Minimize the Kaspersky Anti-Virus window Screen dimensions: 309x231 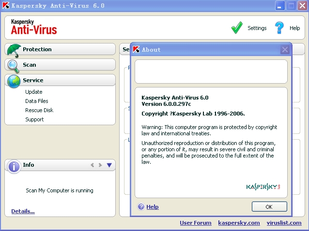280,5
